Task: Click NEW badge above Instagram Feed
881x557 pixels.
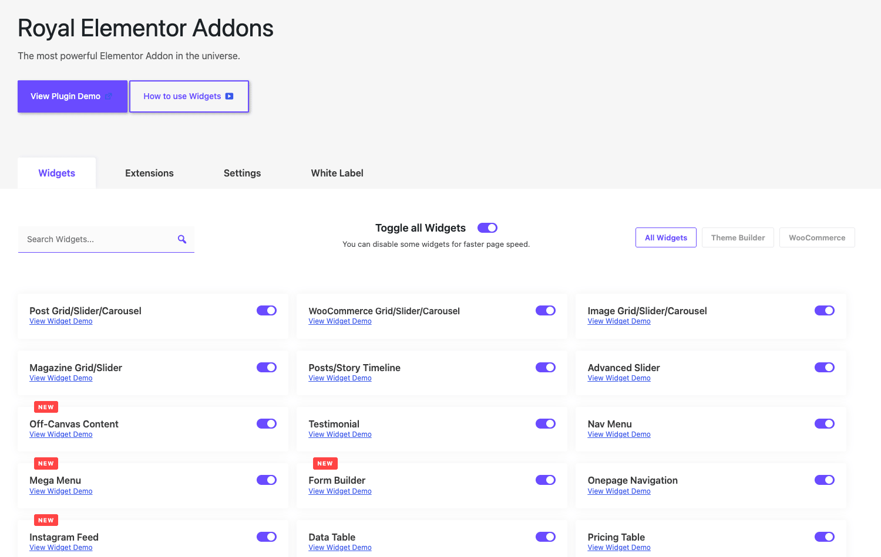Action: pos(46,520)
